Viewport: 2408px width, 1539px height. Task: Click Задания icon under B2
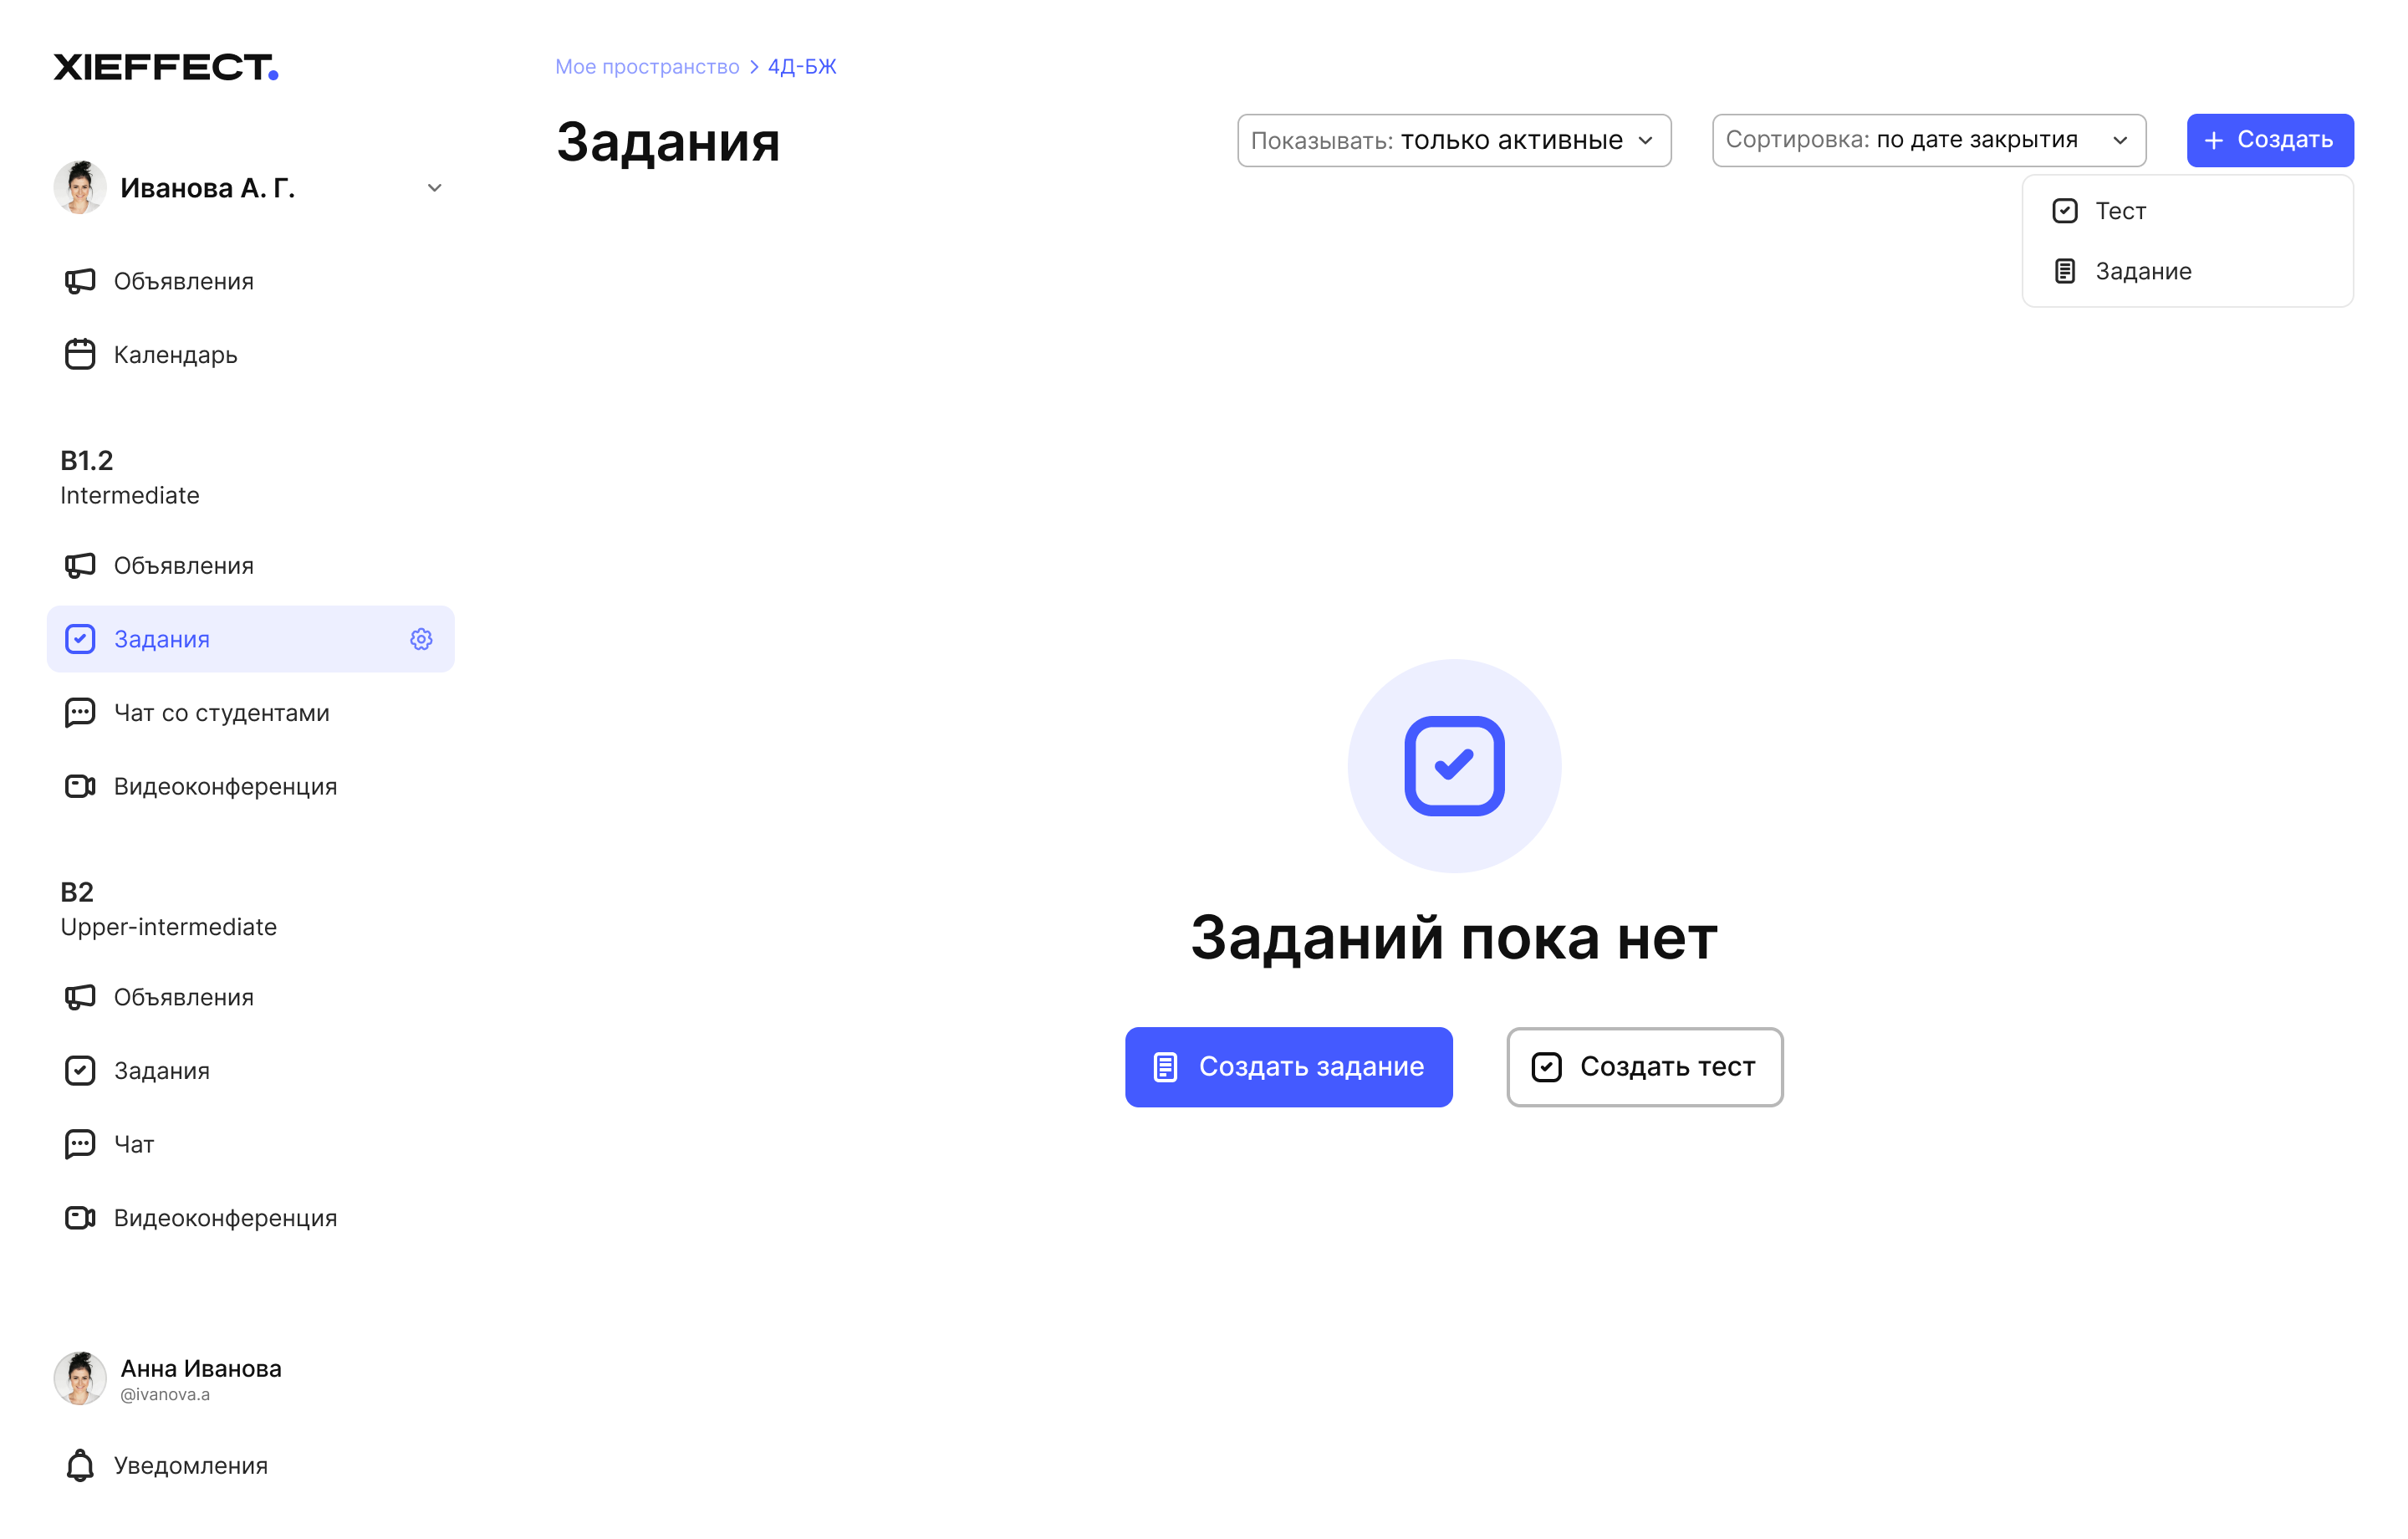click(x=80, y=1070)
